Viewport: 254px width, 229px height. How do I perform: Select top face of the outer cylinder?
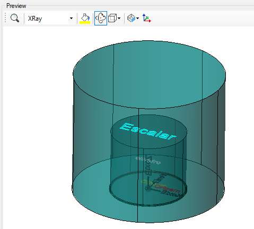pos(150,74)
